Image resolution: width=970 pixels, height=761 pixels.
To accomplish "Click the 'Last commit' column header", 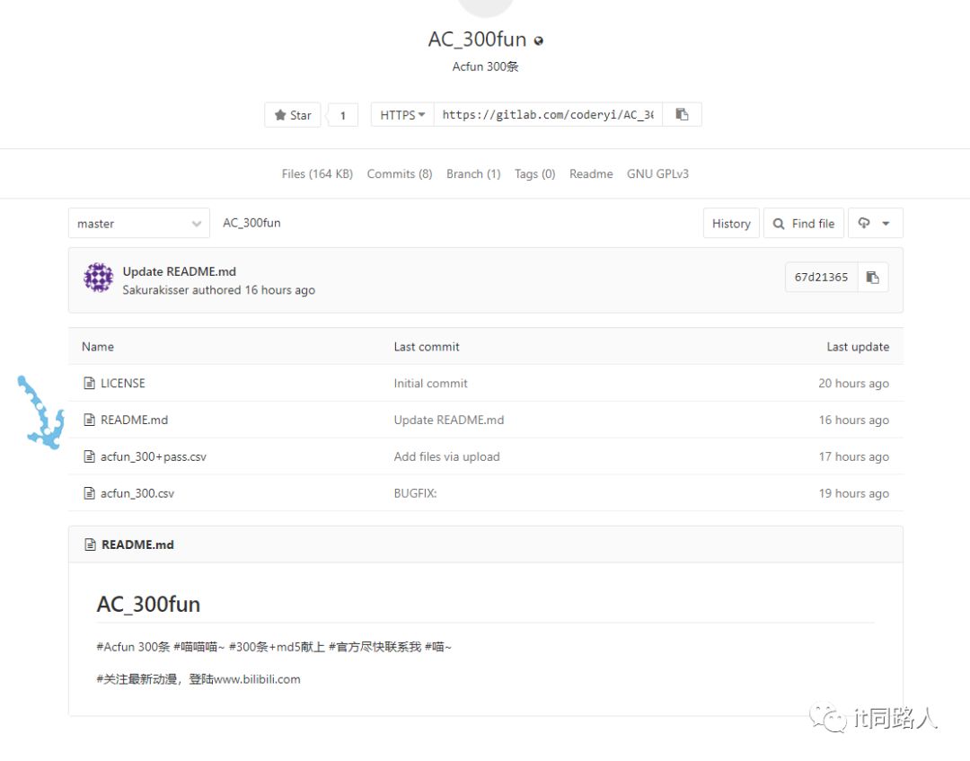I will pyautogui.click(x=427, y=347).
